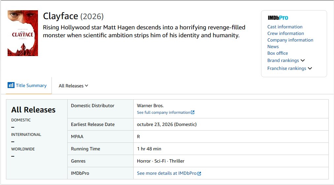Click the Domestic Distributor label
The height and width of the screenshot is (185, 334).
click(x=92, y=106)
